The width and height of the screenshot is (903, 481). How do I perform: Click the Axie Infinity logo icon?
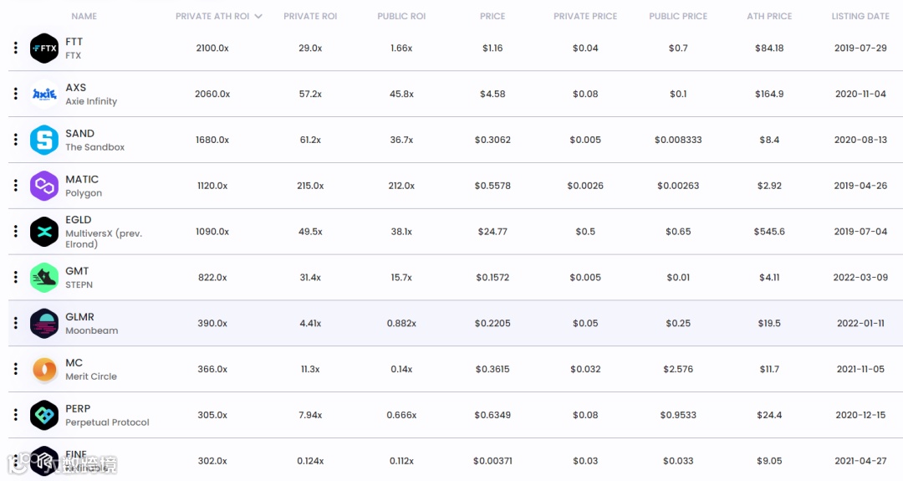44,94
